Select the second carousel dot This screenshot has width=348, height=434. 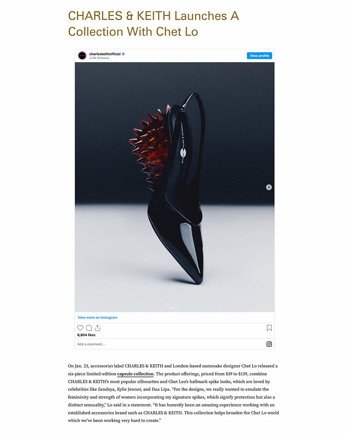coord(175,308)
